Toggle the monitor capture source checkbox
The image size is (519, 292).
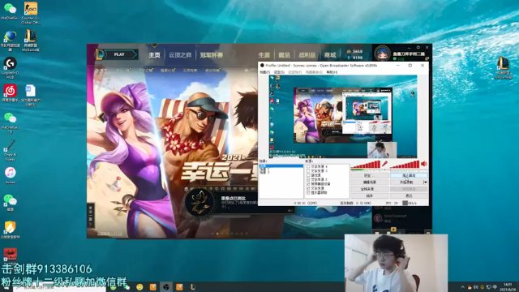(308, 192)
